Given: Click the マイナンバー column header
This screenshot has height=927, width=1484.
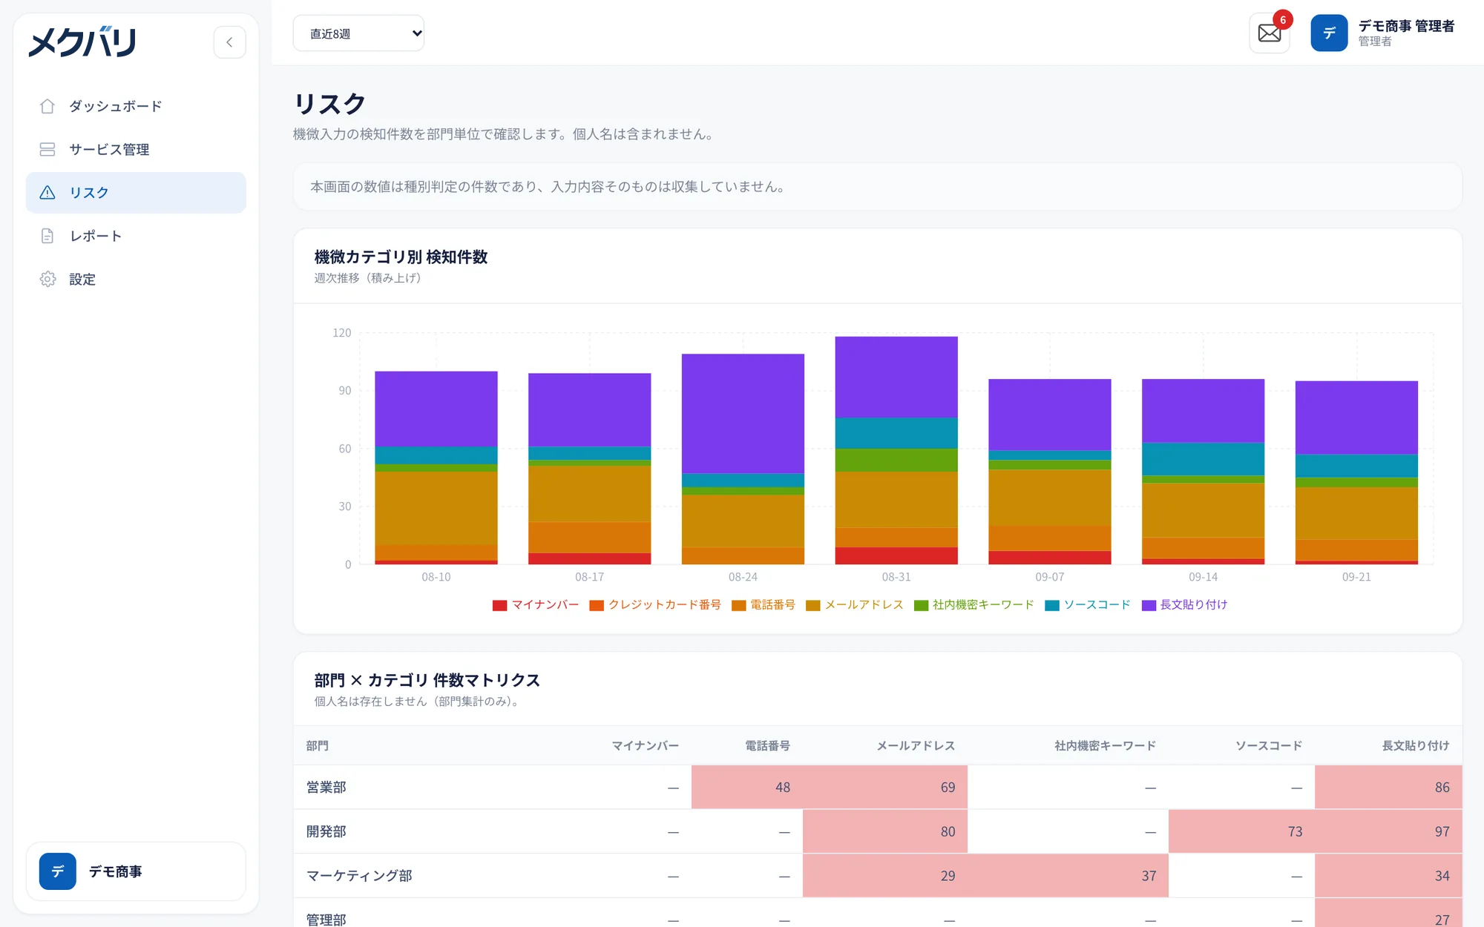Looking at the screenshot, I should tap(645, 746).
